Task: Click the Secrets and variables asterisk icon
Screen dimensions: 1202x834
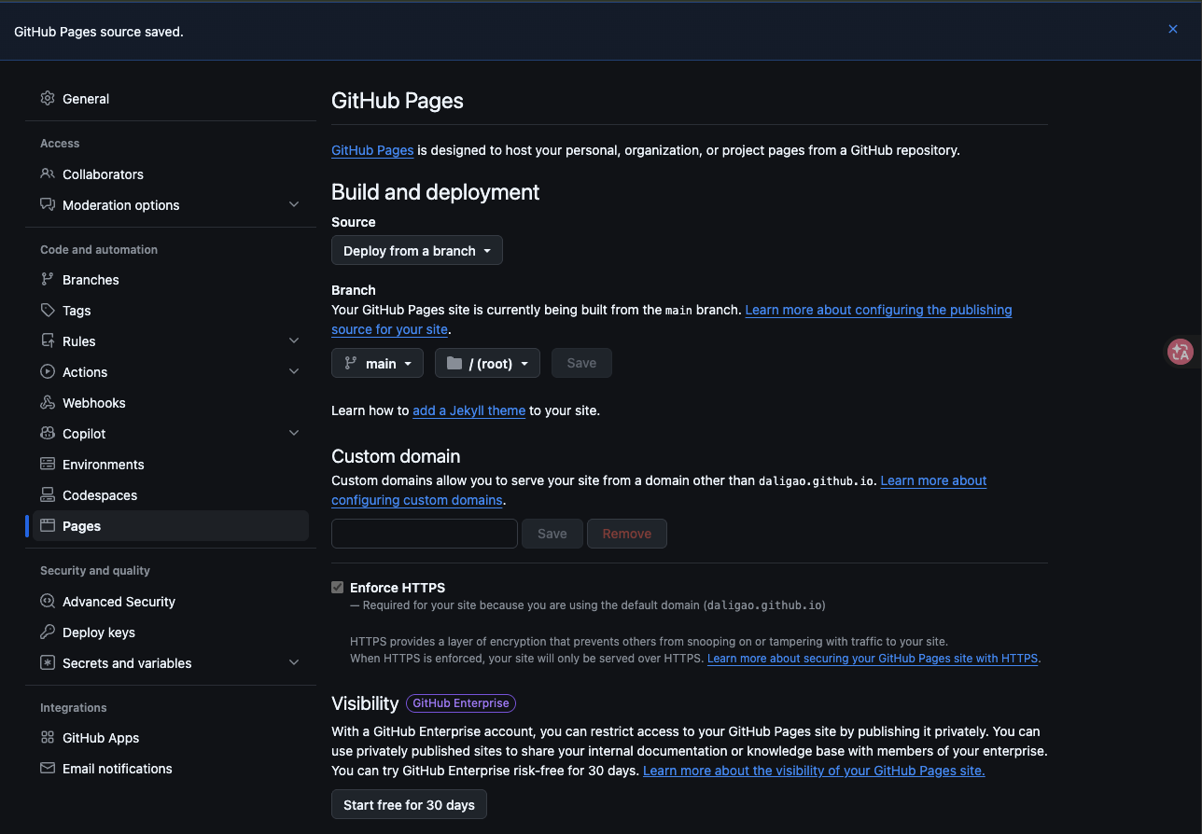Action: [48, 662]
